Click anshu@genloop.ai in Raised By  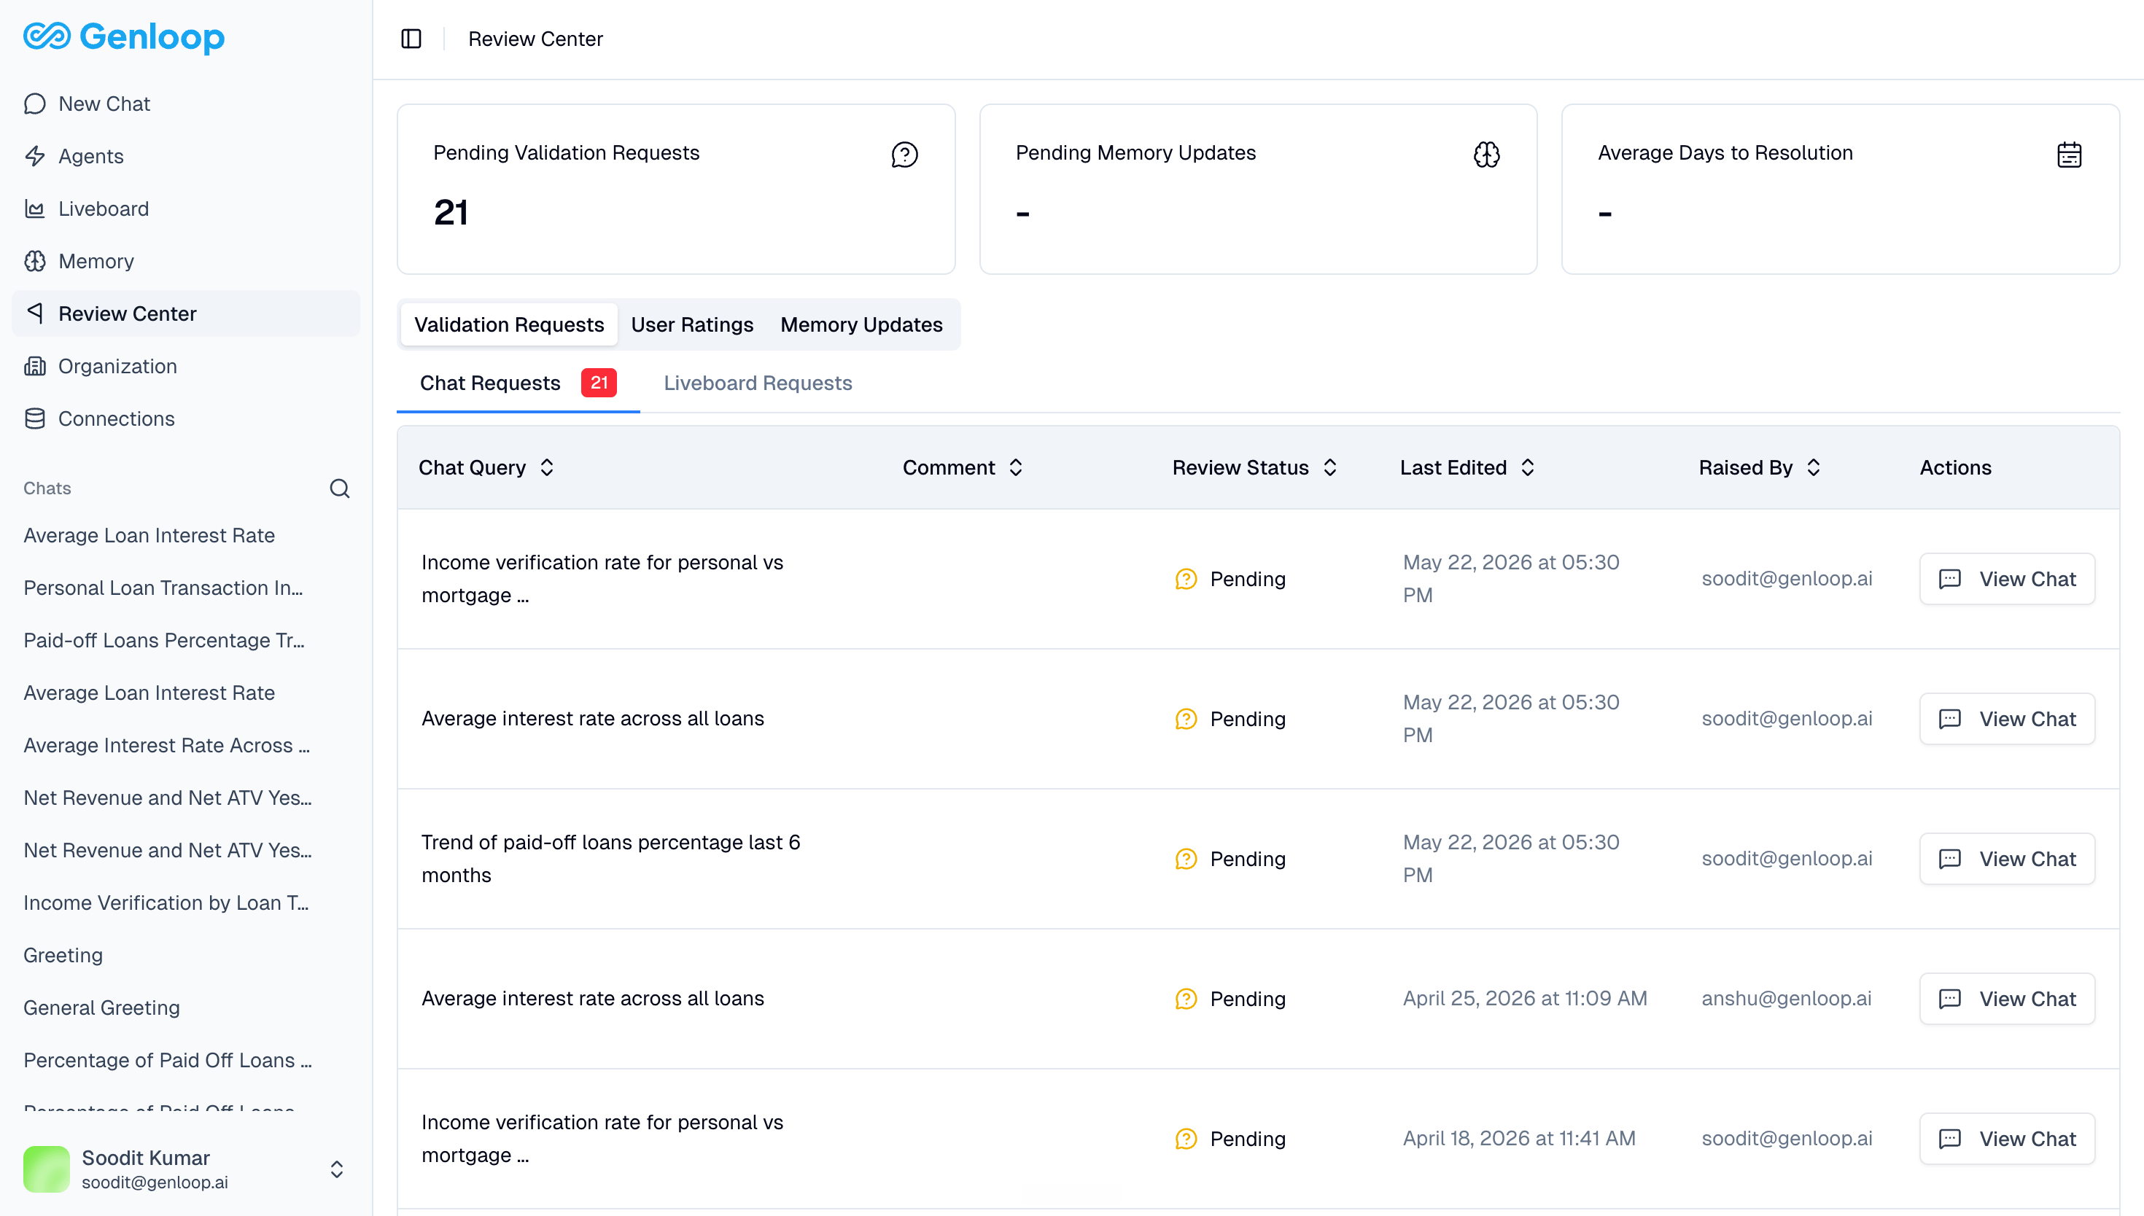coord(1787,999)
